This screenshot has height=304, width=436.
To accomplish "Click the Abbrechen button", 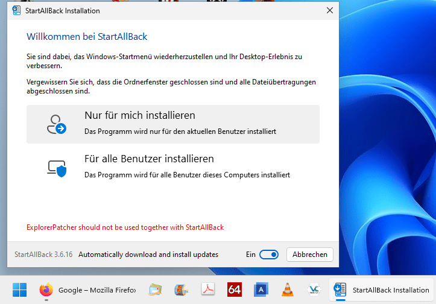I will pyautogui.click(x=310, y=255).
